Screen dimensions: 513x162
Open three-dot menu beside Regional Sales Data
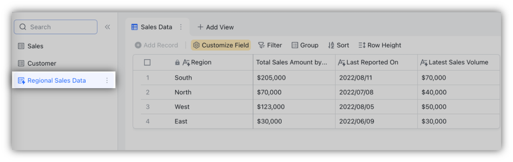click(x=107, y=81)
